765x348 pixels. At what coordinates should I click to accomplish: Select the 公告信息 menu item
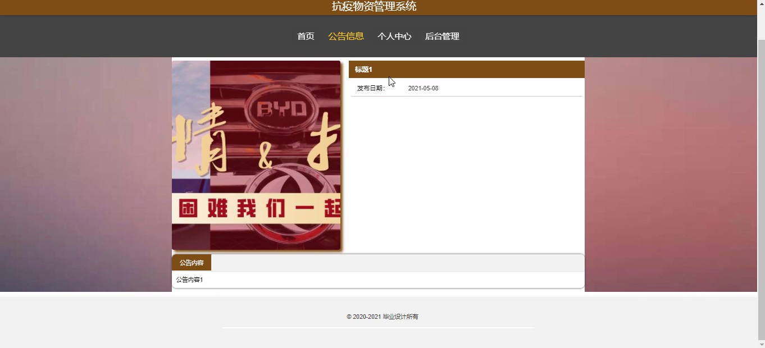tap(346, 36)
